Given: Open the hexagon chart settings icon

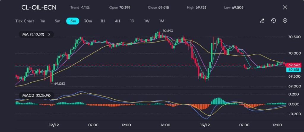Looking at the screenshot, I should click(285, 21).
